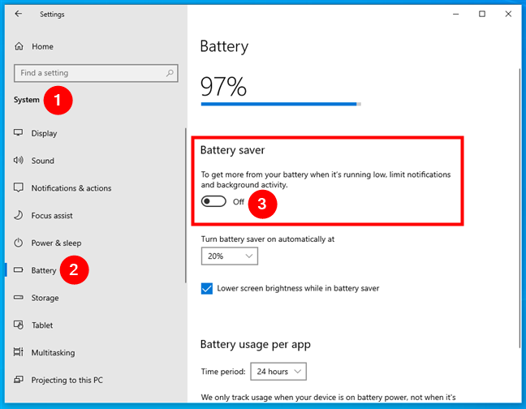
Task: Click the Home house icon
Action: [x=19, y=46]
